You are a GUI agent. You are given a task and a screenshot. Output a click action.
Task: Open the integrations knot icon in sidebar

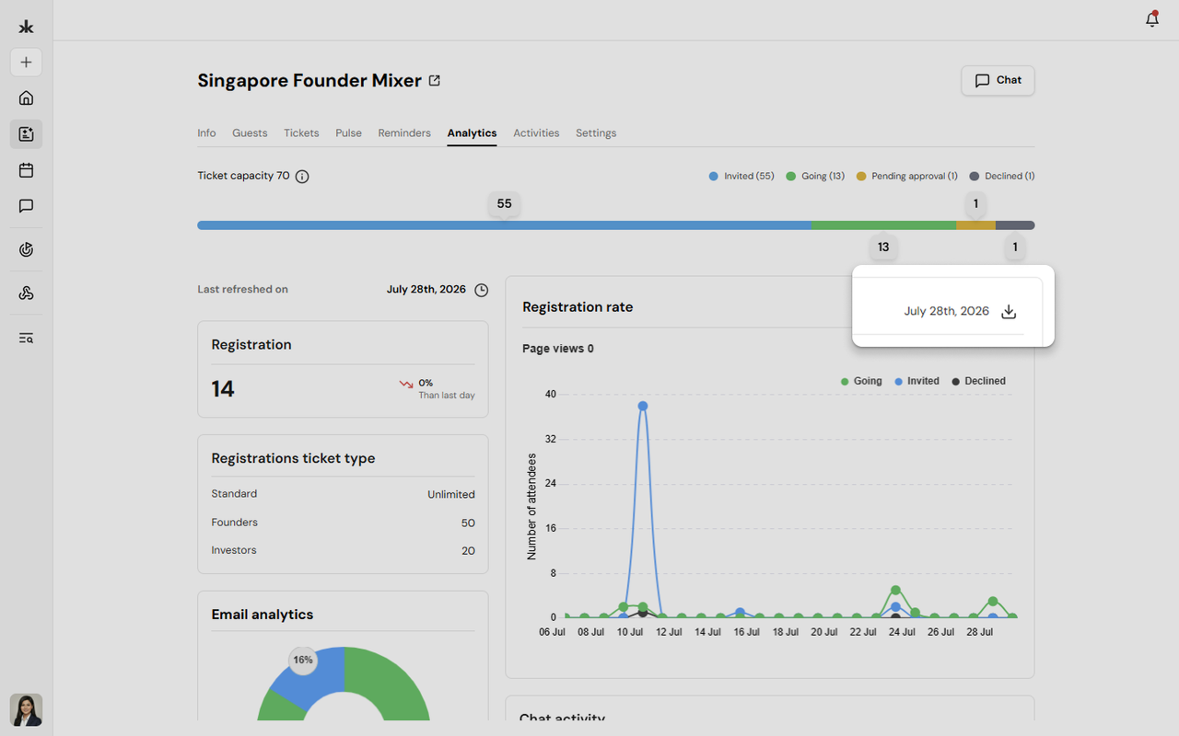point(26,293)
